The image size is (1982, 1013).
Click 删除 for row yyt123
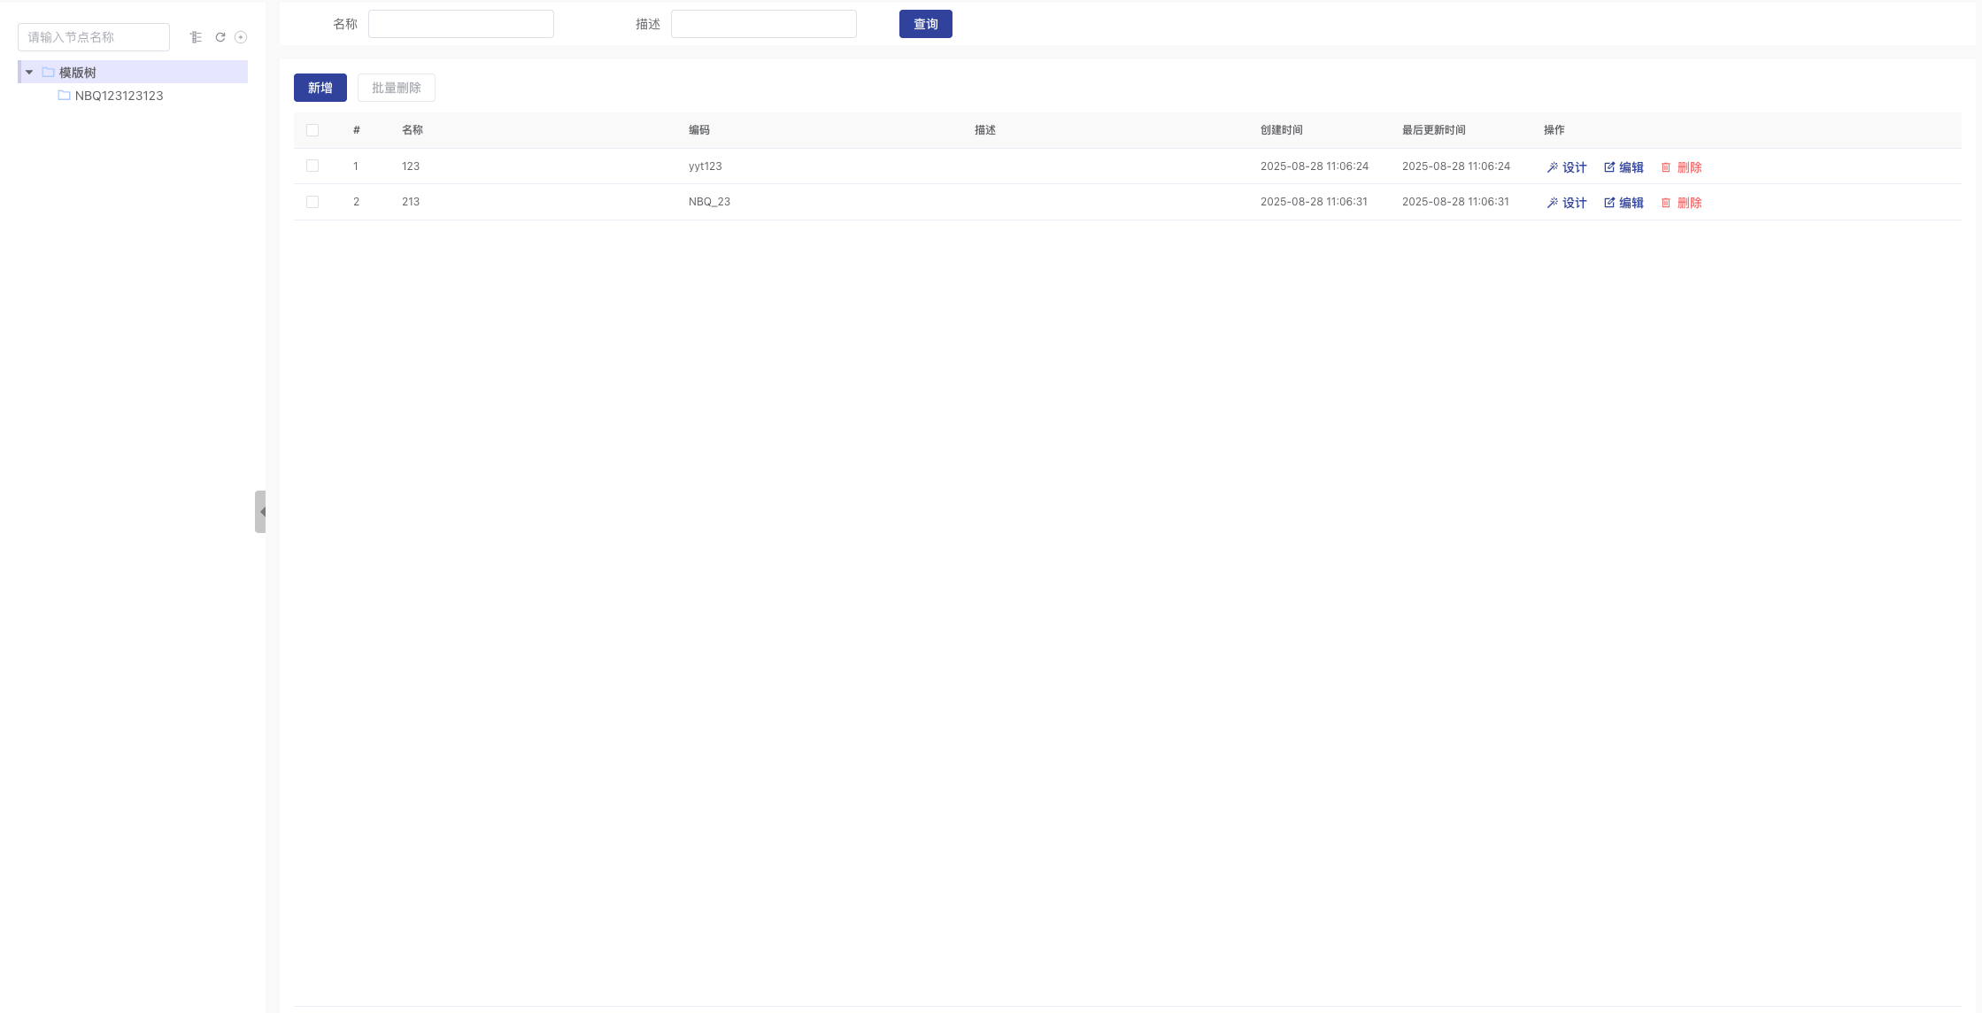pos(1681,167)
